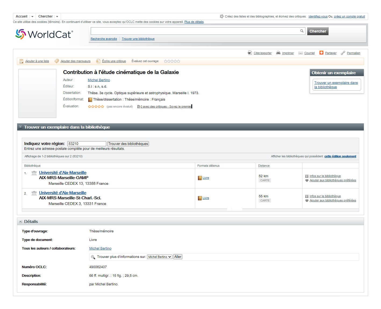The image size is (381, 309).
Task: Click the Thèse/mémoire value under Type d'ouvrage
Action: pyautogui.click(x=101, y=231)
